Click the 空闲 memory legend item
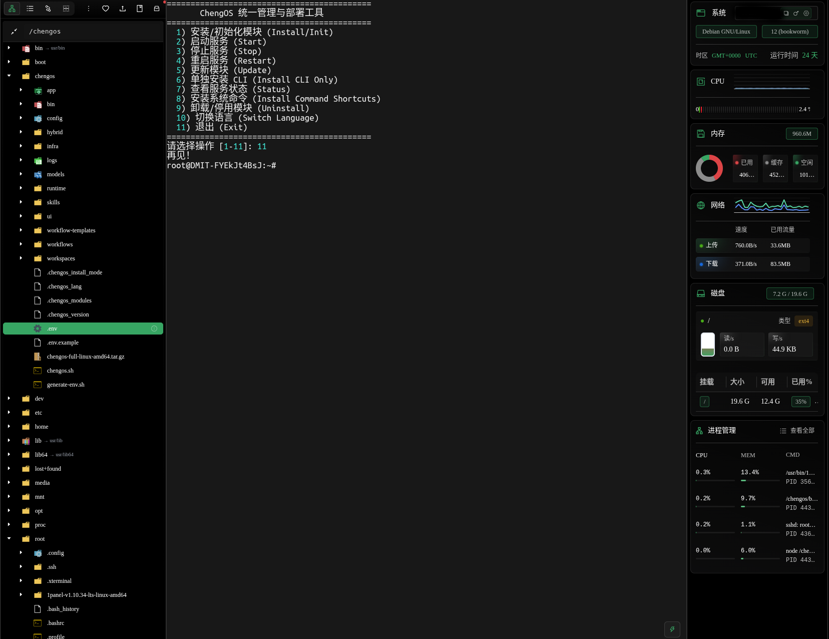Screen dimensions: 829x639 pos(805,168)
